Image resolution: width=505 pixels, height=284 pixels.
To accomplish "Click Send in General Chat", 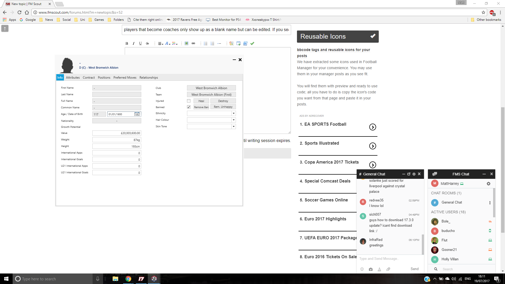I will [415, 269].
